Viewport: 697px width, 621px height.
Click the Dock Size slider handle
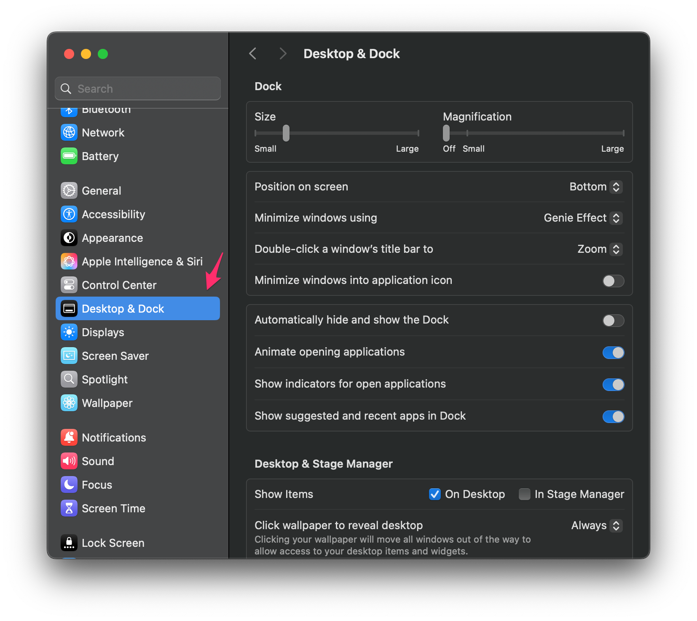286,133
